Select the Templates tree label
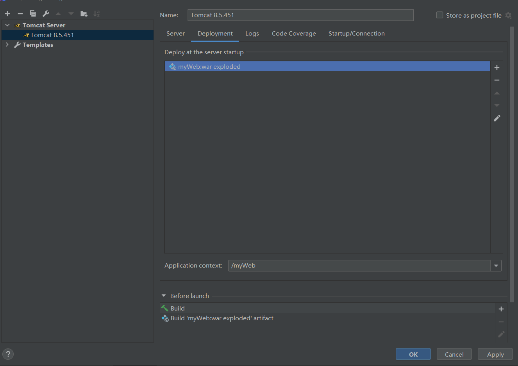 (x=38, y=45)
